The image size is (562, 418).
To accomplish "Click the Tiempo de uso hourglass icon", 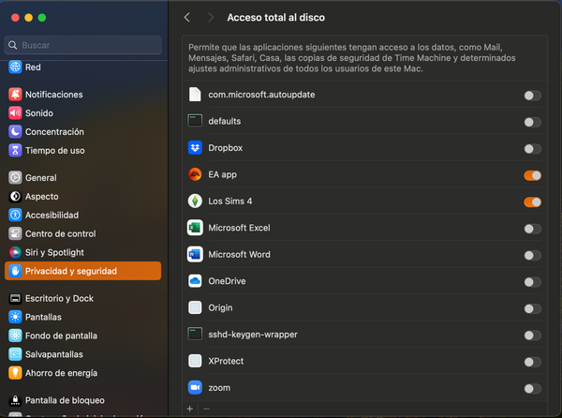I will click(x=15, y=150).
